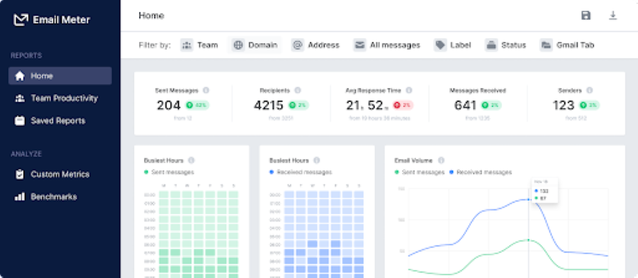Select Home in the sidebar

(x=60, y=76)
